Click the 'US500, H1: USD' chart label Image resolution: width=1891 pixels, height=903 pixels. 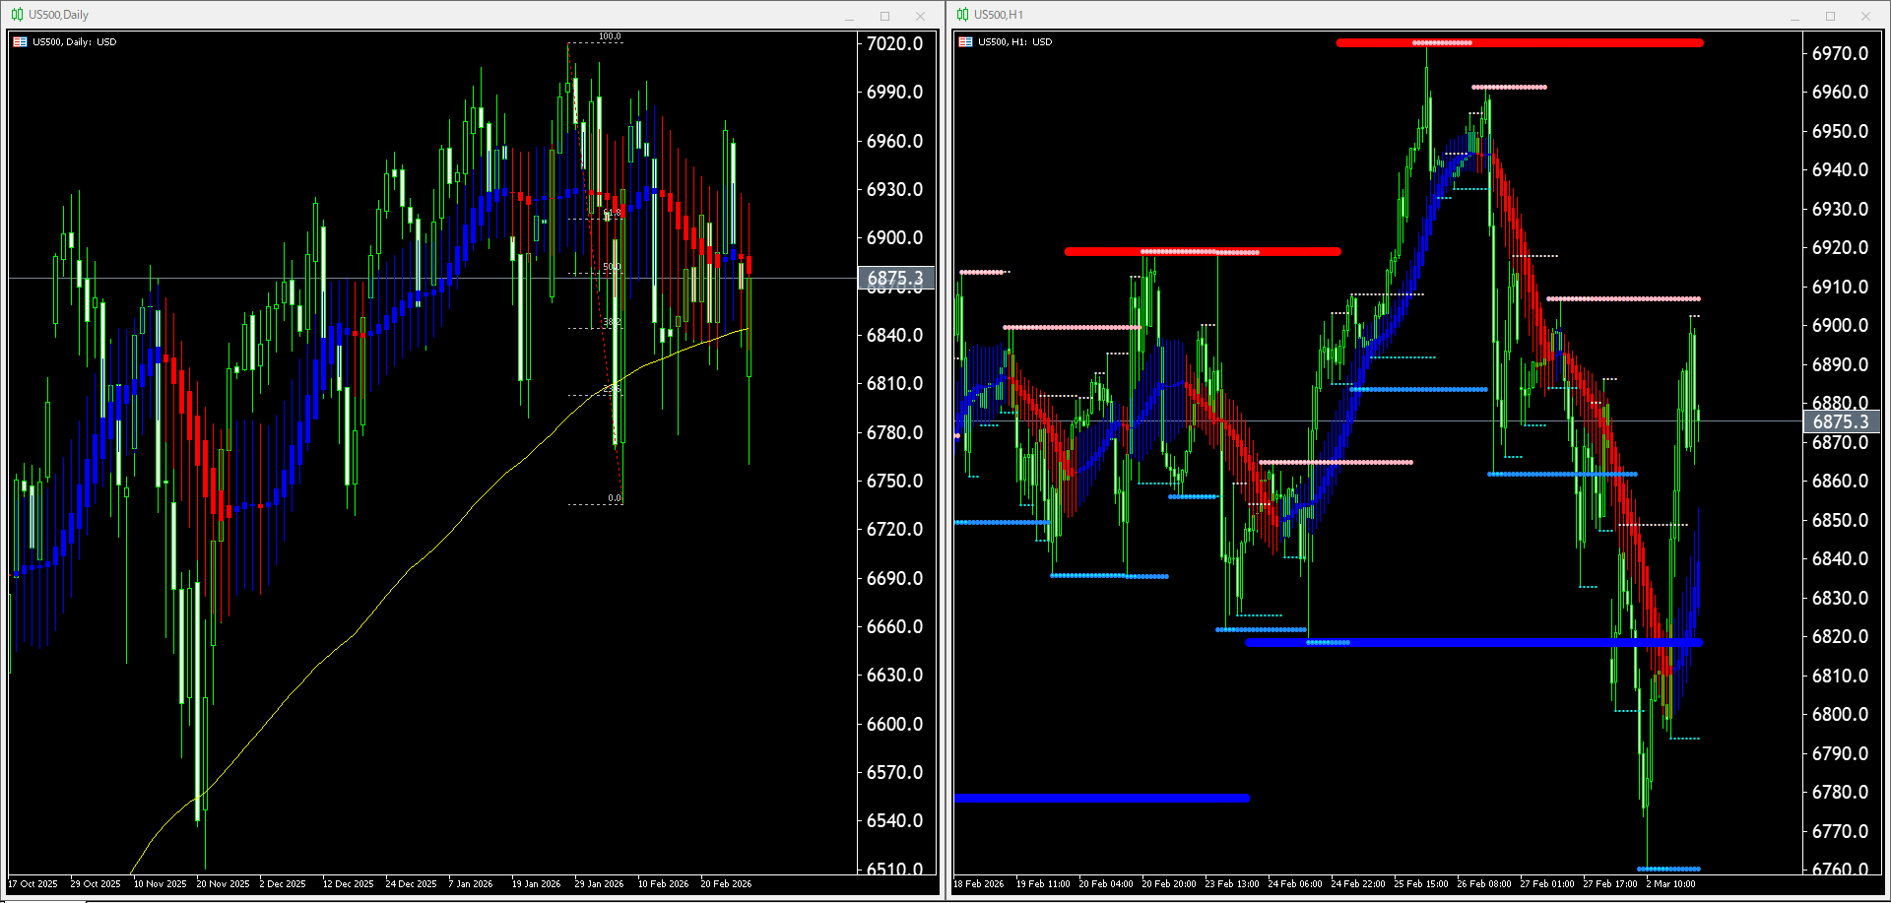click(1014, 42)
